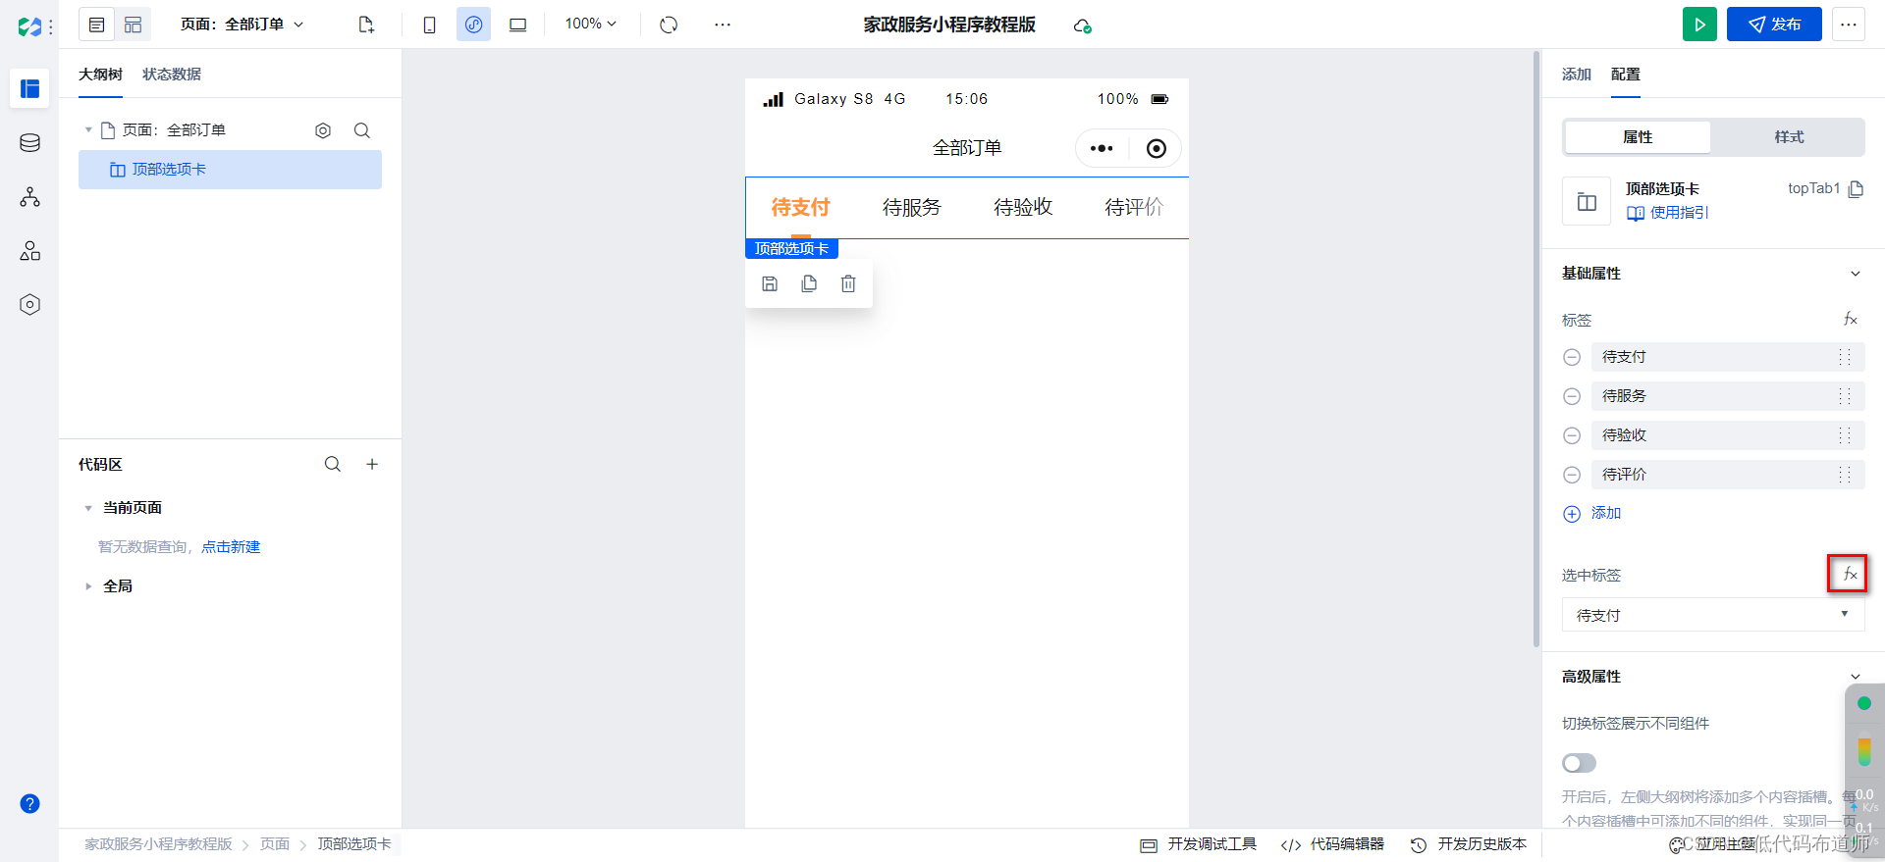Click 点击新建 to create data query
This screenshot has width=1885, height=862.
point(231,547)
